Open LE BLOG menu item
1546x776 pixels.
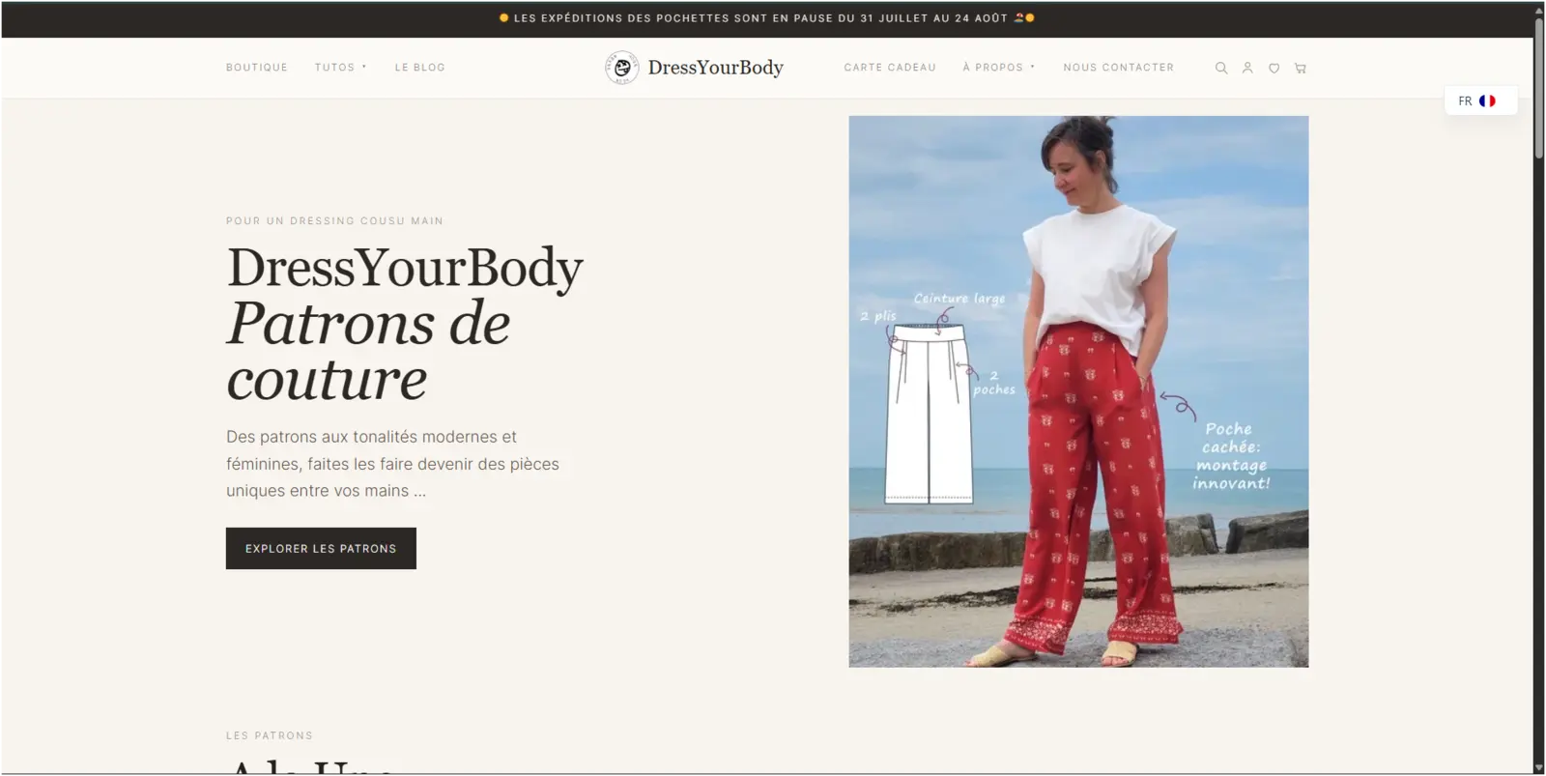(420, 68)
